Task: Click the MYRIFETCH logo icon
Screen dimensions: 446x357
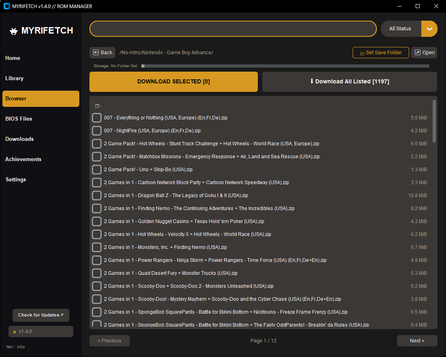Action: [13, 31]
